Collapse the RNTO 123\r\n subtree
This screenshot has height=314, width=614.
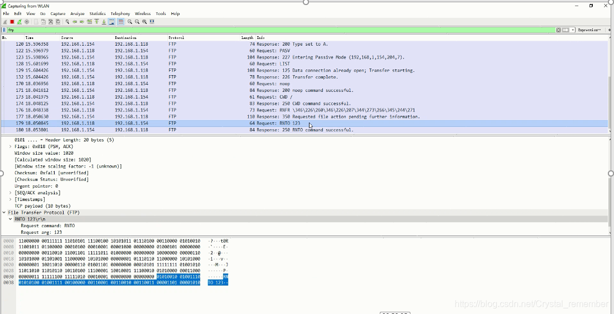pos(11,219)
